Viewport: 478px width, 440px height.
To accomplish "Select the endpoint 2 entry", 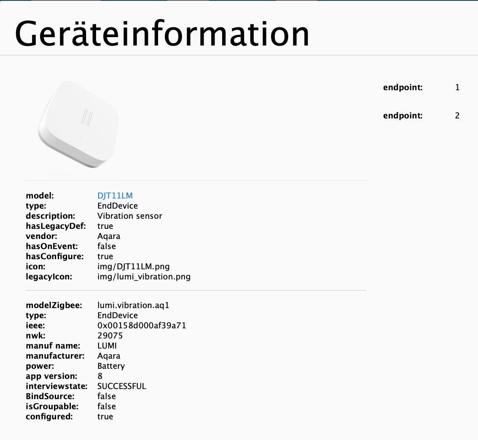I will [x=421, y=116].
